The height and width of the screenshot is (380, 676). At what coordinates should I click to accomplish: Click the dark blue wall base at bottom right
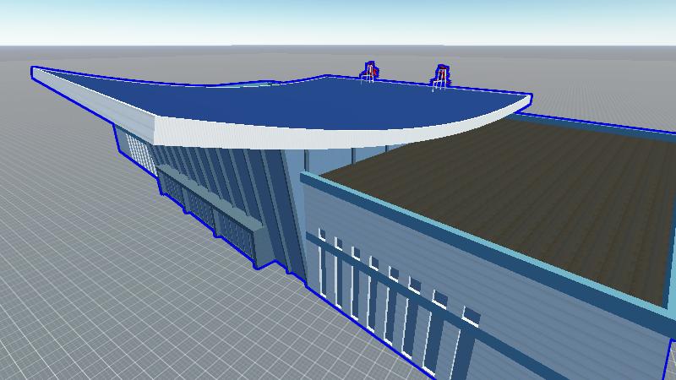(x=668, y=363)
